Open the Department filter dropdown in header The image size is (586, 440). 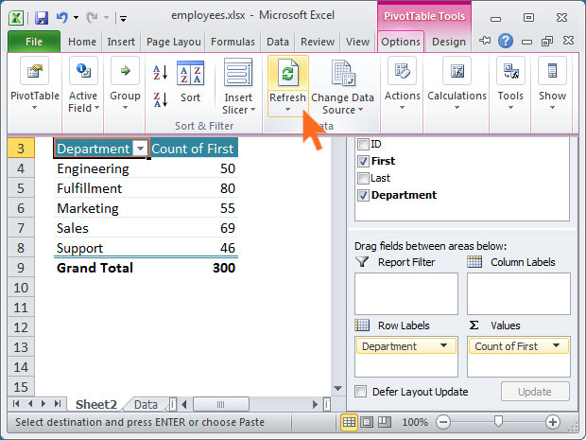[140, 149]
